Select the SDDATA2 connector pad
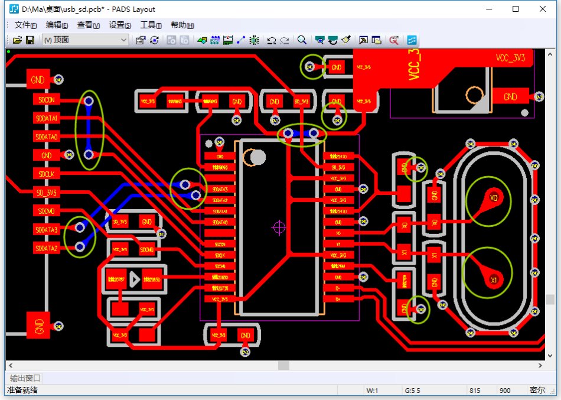Image resolution: width=561 pixels, height=400 pixels. coord(47,248)
